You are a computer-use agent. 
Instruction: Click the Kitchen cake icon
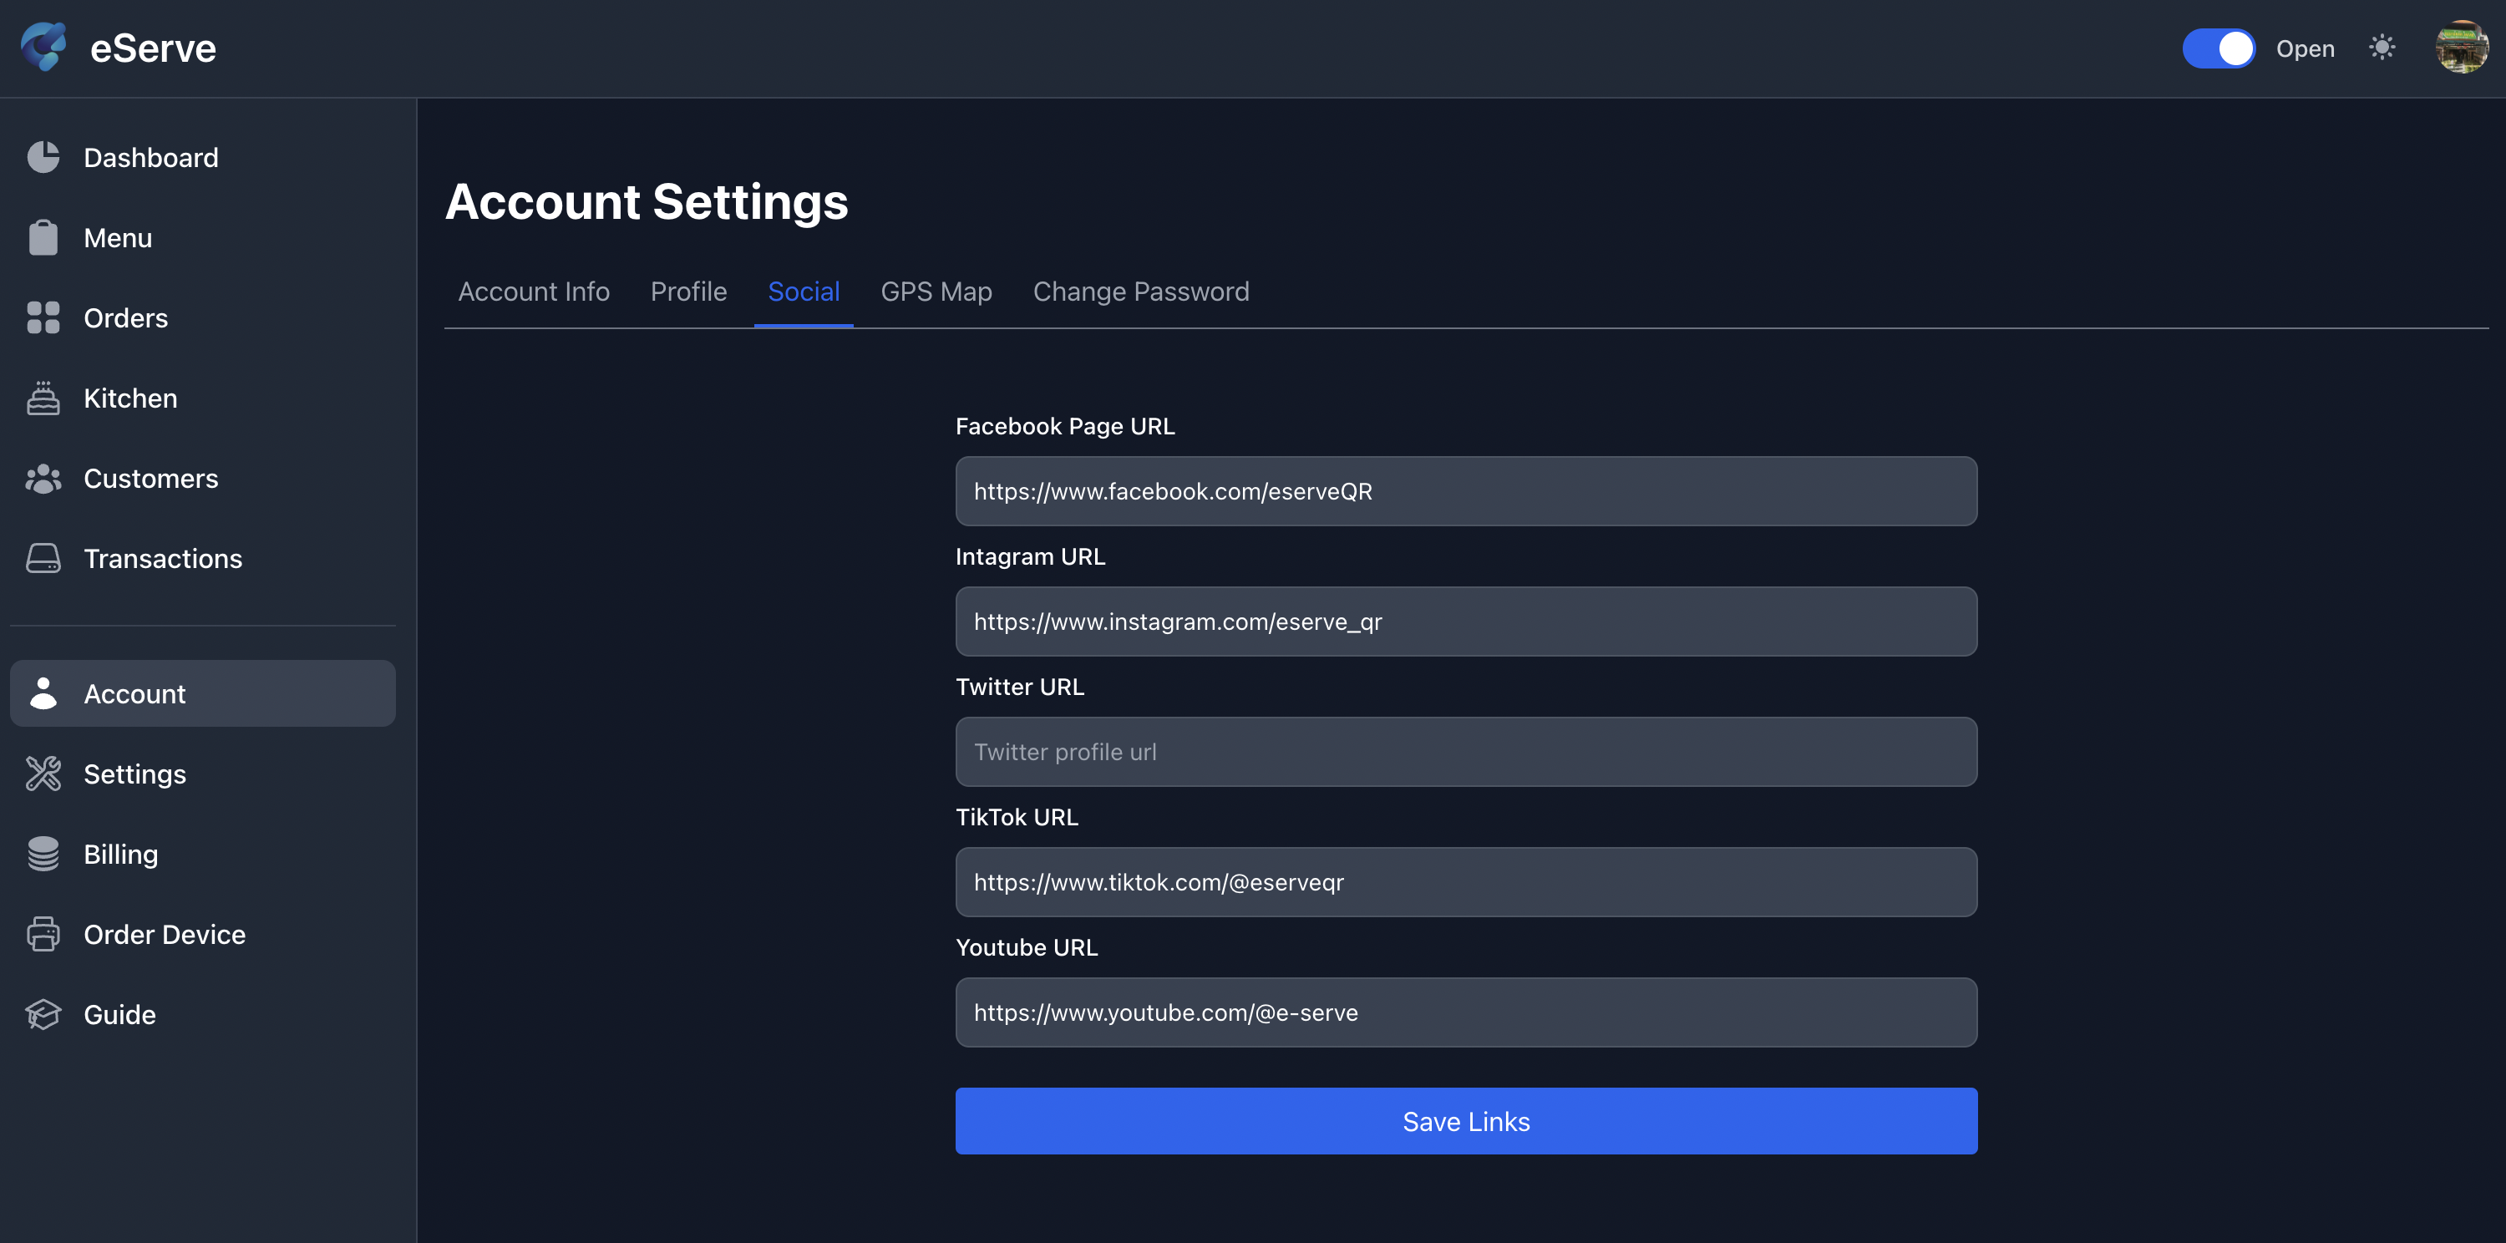coord(43,398)
